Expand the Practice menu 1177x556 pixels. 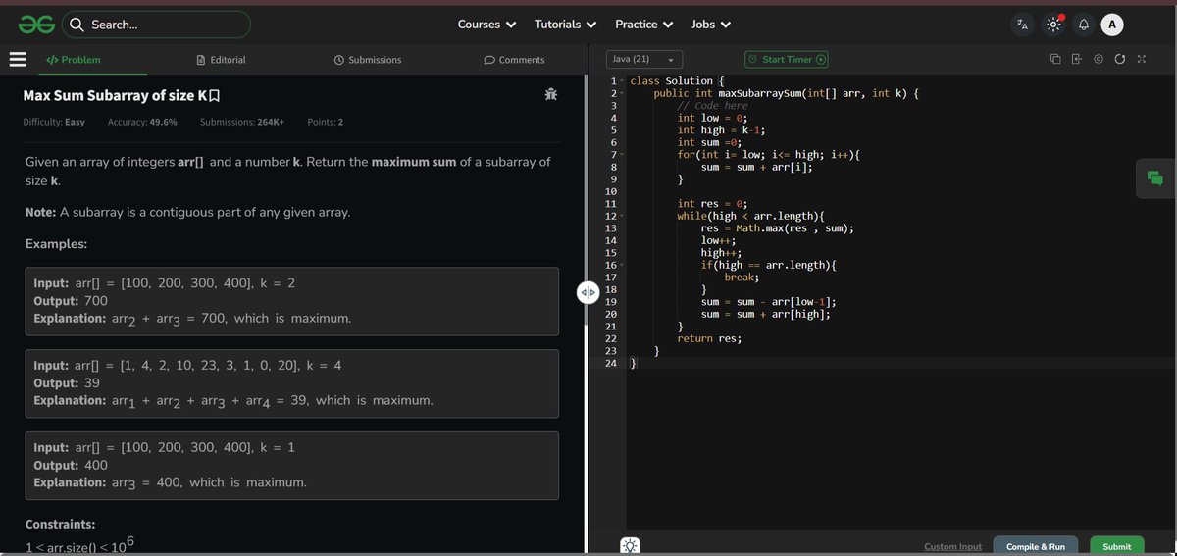coord(643,25)
